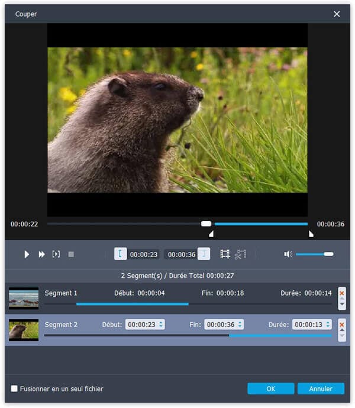Image resolution: width=355 pixels, height=408 pixels.
Task: Click the playhead knob on the main timeline
Action: tap(206, 224)
